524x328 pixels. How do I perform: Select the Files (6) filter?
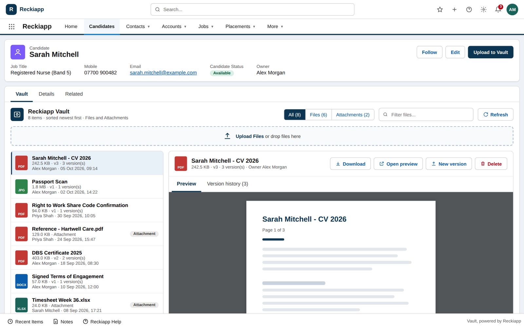pos(318,115)
